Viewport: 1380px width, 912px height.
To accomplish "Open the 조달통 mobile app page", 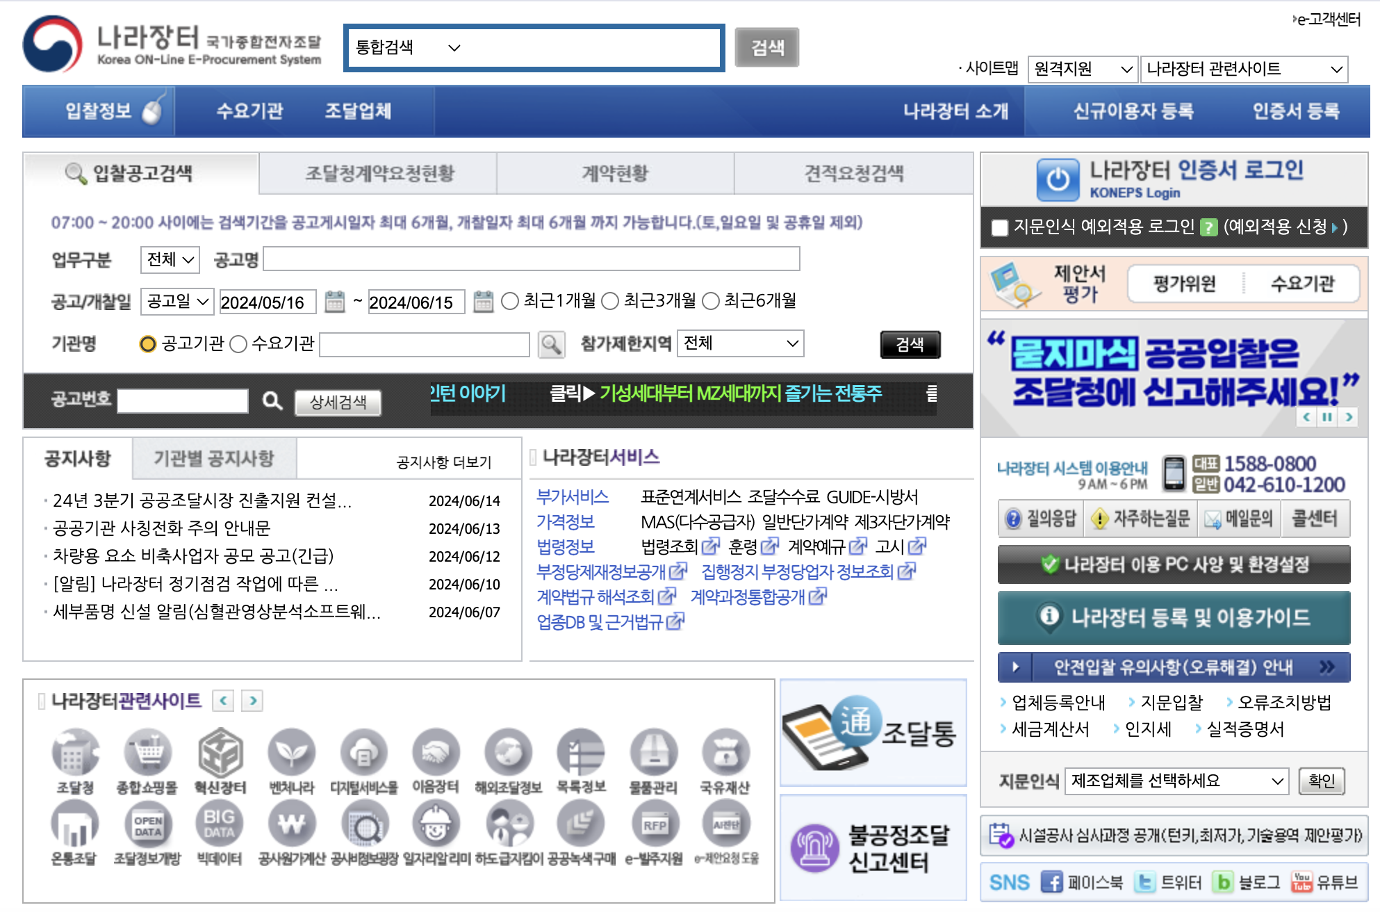I will tap(873, 732).
